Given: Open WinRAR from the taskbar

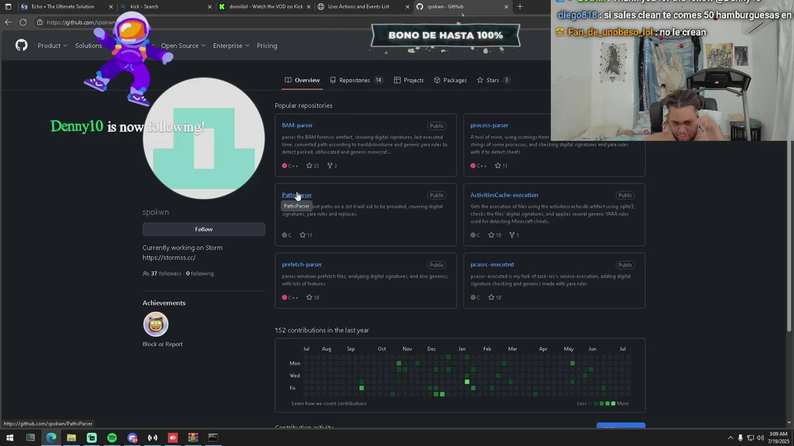Looking at the screenshot, I should (193, 438).
